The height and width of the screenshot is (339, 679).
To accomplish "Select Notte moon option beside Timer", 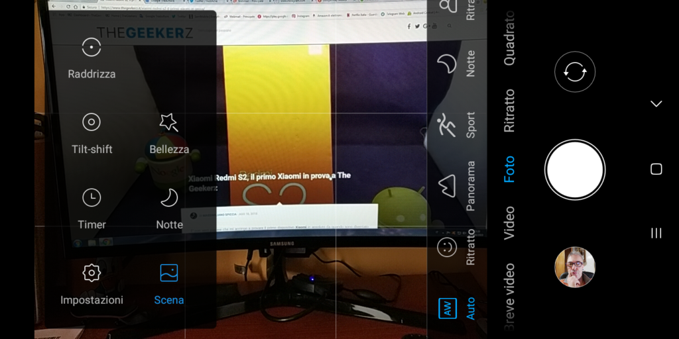I will click(169, 209).
